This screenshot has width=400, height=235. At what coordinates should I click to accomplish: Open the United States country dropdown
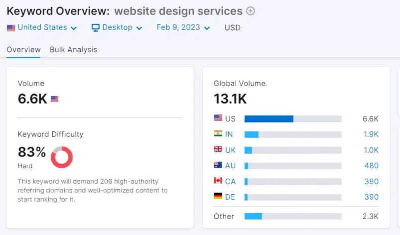click(42, 28)
